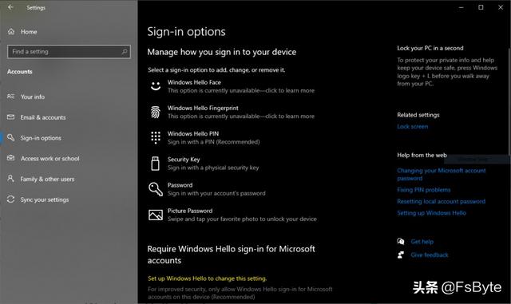Viewport: 511px width, 304px height.
Task: Open Changing your Microsoft account password link
Action: (442, 174)
